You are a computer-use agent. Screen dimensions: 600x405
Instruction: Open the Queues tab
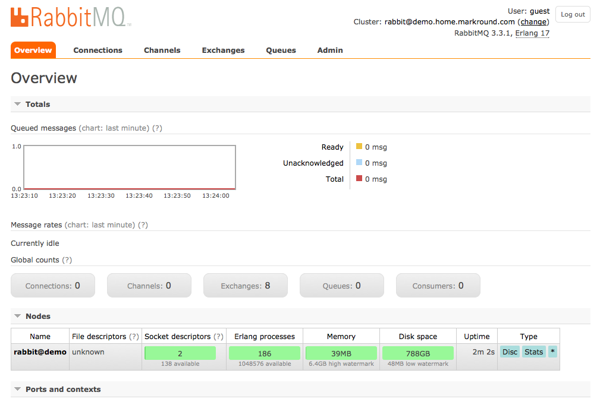coord(281,50)
